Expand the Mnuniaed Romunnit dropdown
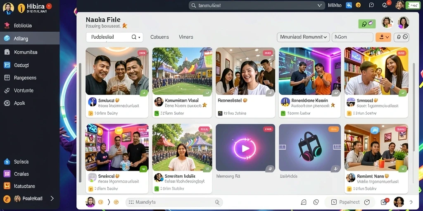Image resolution: width=423 pixels, height=211 pixels. pos(303,37)
